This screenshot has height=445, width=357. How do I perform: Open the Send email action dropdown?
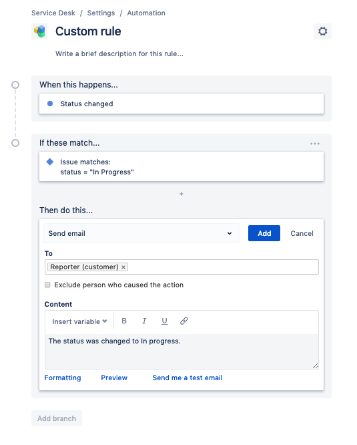pyautogui.click(x=141, y=233)
